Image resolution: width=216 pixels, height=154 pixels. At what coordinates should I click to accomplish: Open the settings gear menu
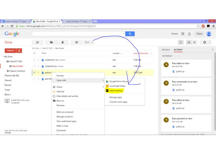(206, 42)
